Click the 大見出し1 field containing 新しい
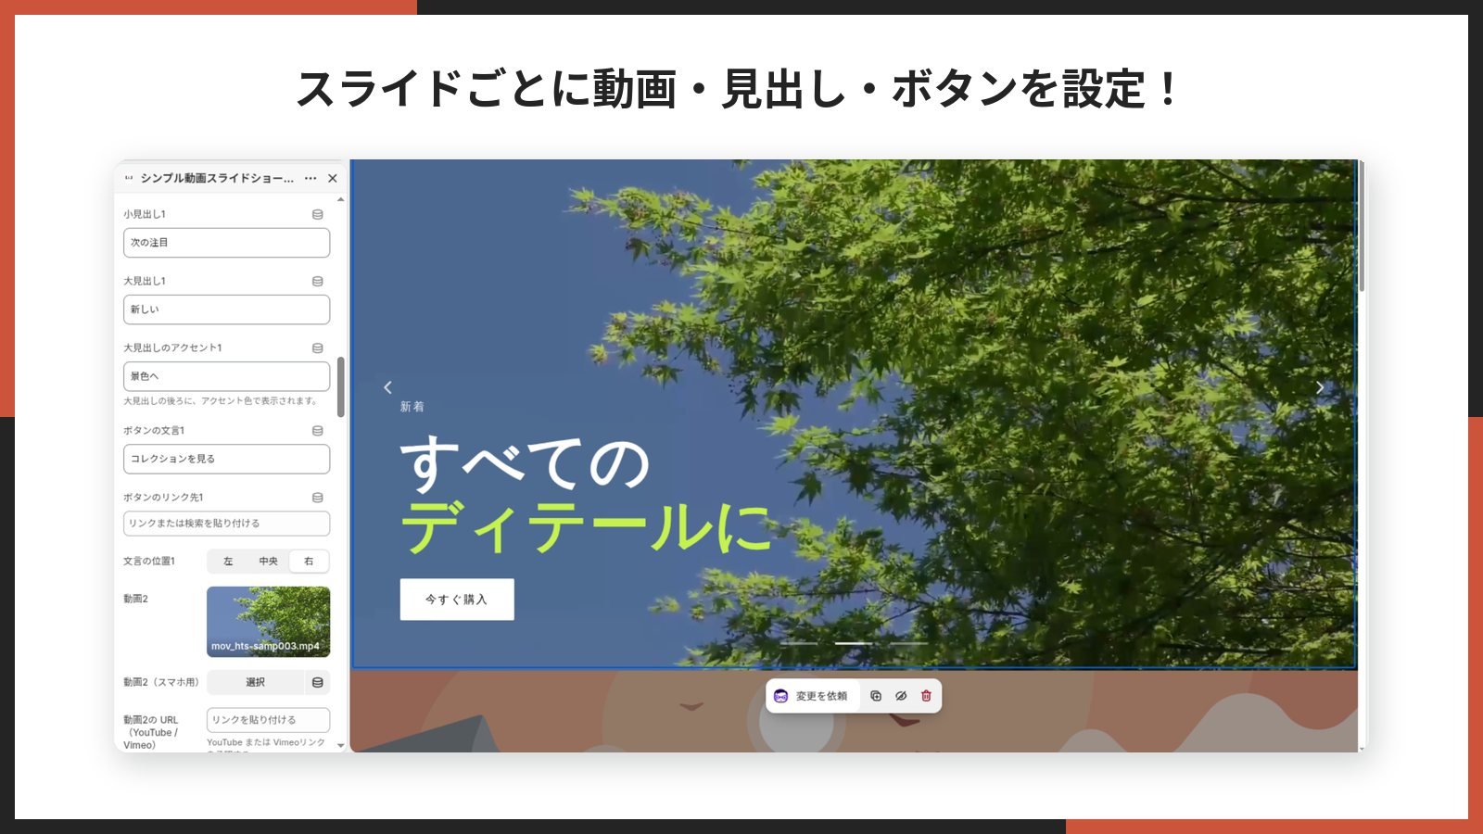 pyautogui.click(x=226, y=310)
